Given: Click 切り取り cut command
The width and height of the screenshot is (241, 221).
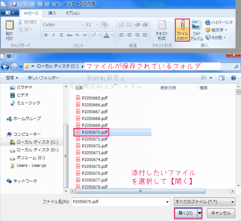Looking at the screenshot, I should [28, 22].
